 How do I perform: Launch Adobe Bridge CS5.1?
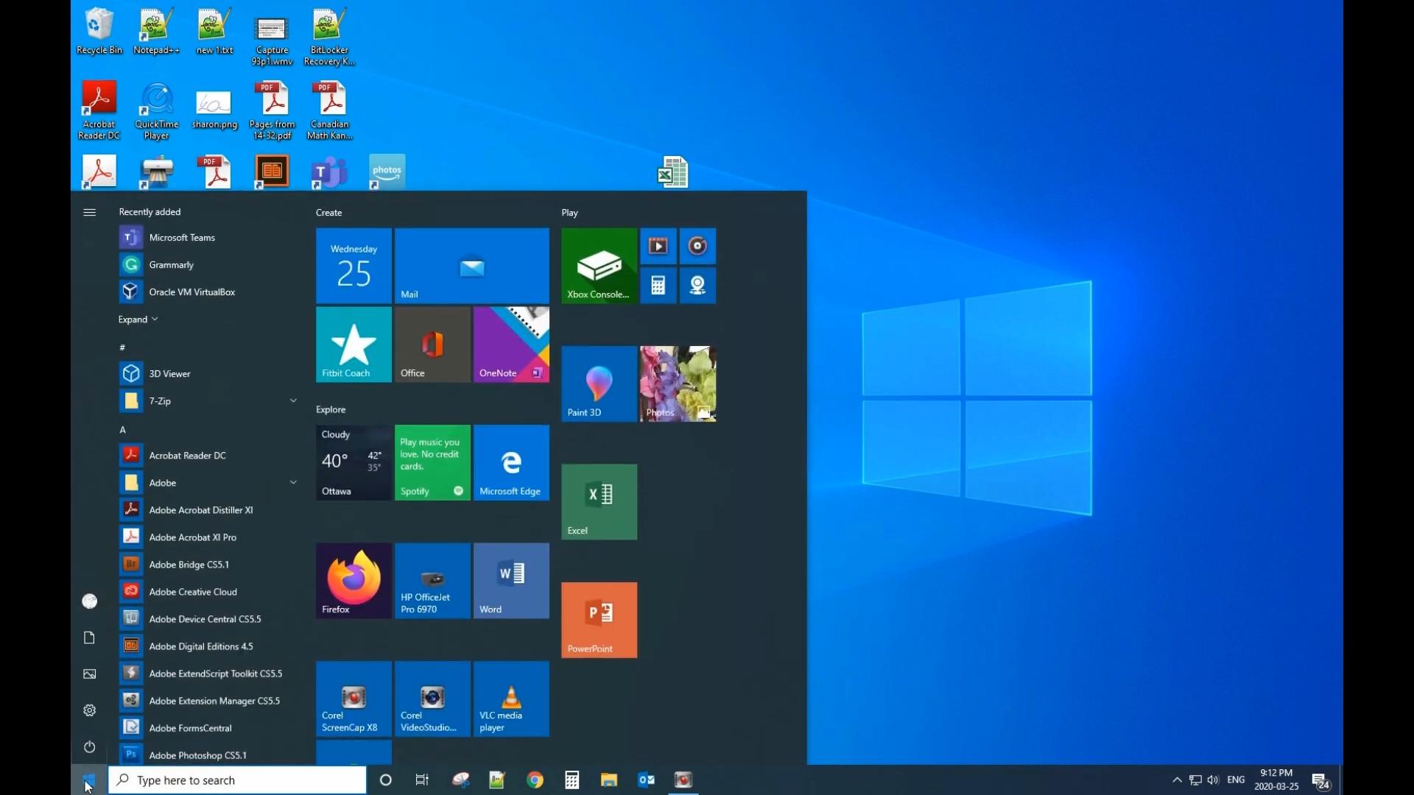pos(208,565)
